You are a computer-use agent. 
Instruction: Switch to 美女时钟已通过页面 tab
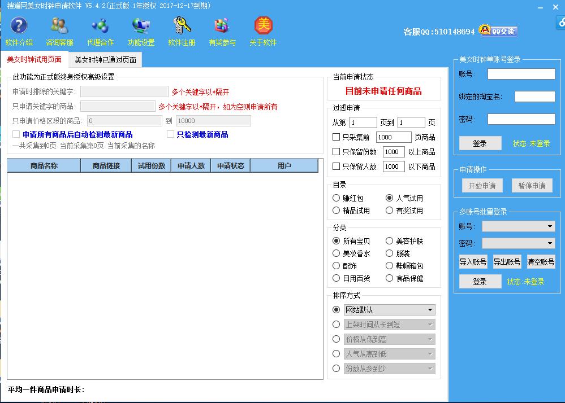[105, 59]
